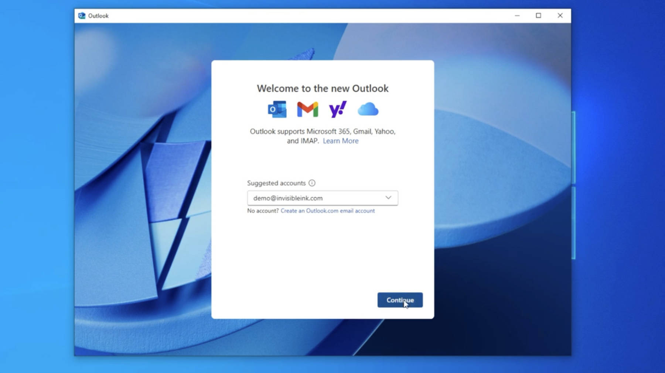Click the 'Welcome to the new Outlook' heading
The width and height of the screenshot is (665, 373).
pos(323,88)
